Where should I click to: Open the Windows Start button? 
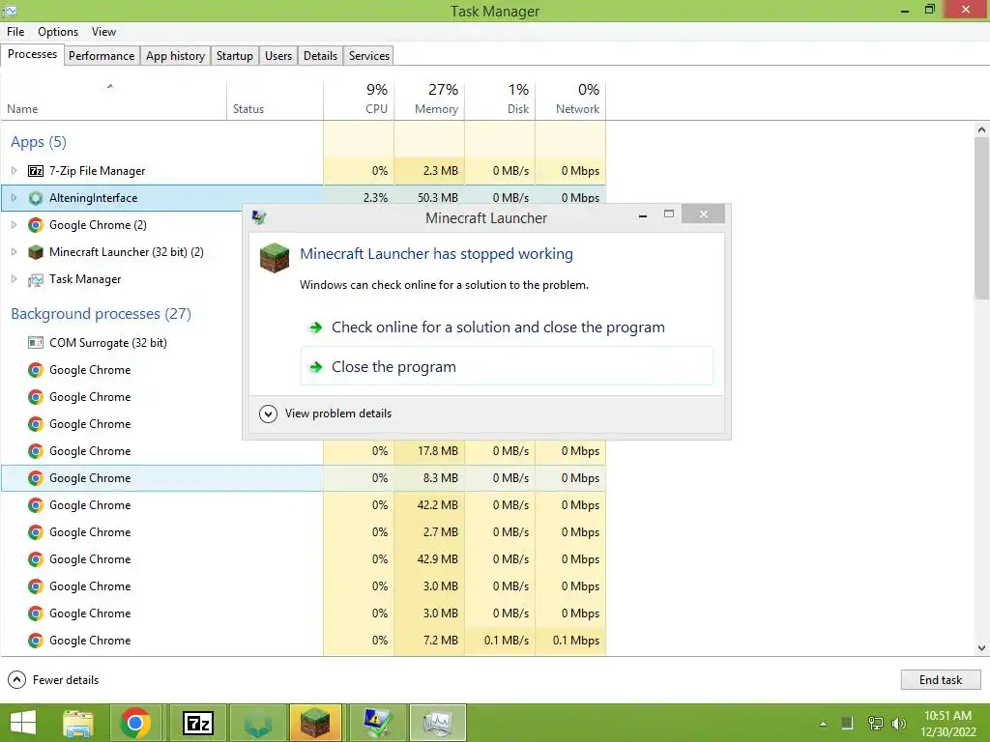24,723
